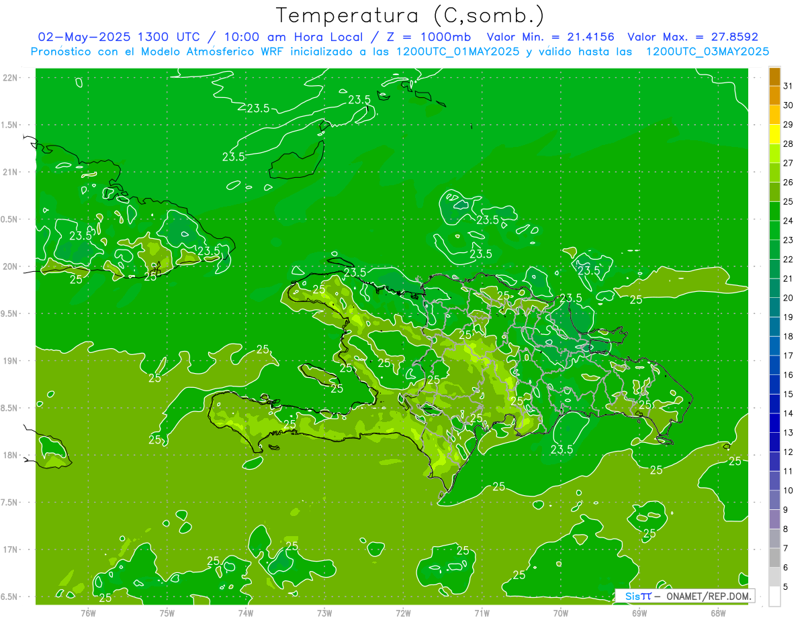Click the "31" value on the color scale

coord(788,86)
